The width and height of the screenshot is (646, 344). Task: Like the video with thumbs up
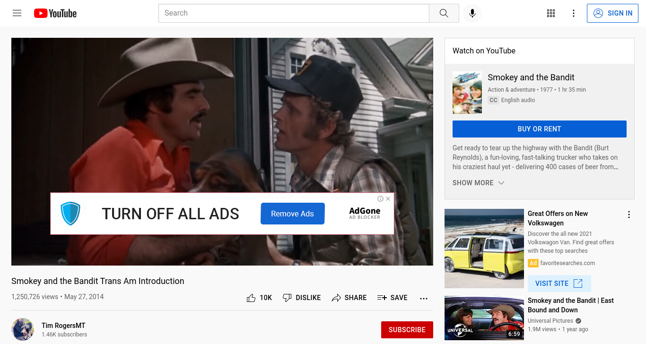tap(259, 298)
